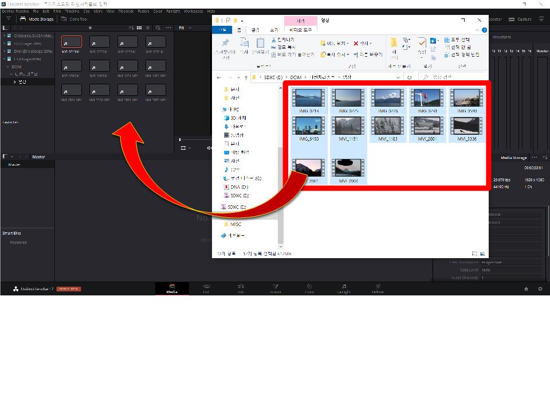Open the Project Manager home icon

526,289
